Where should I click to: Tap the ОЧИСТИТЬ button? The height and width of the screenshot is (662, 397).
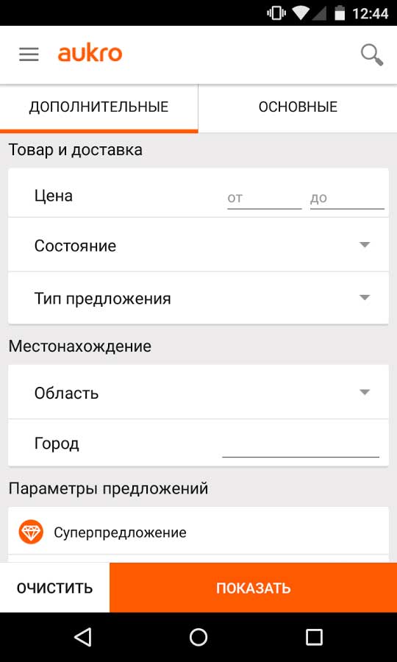(55, 587)
